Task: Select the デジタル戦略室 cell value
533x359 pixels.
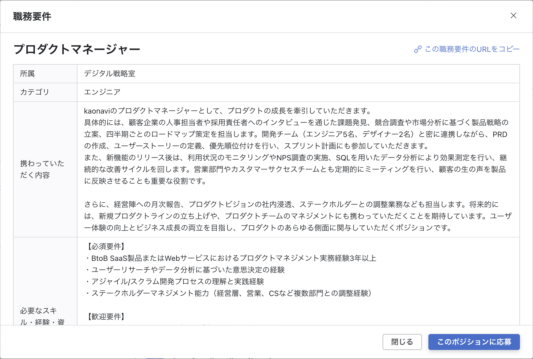Action: click(110, 74)
